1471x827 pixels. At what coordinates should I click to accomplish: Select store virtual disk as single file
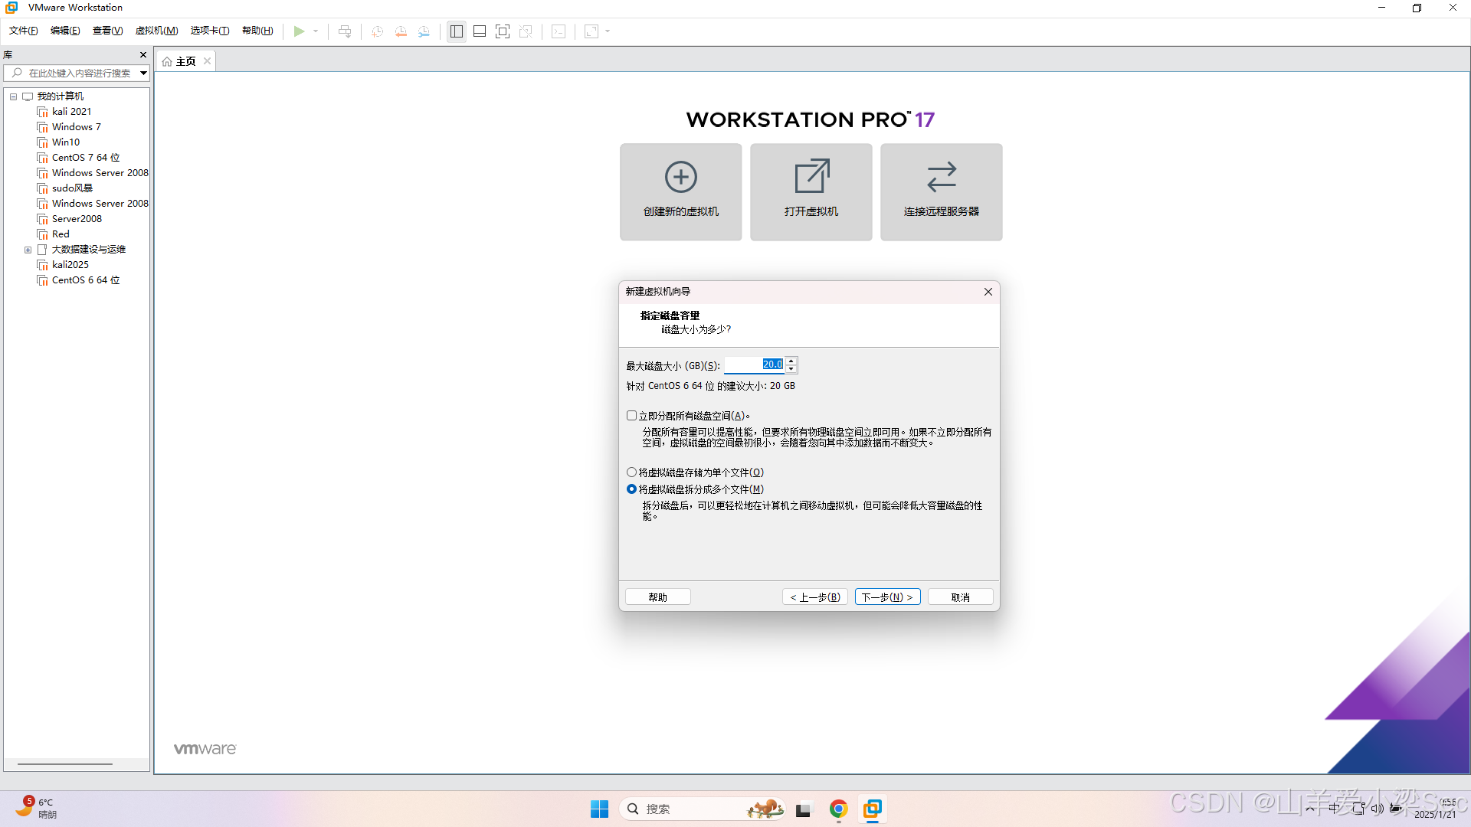(632, 472)
